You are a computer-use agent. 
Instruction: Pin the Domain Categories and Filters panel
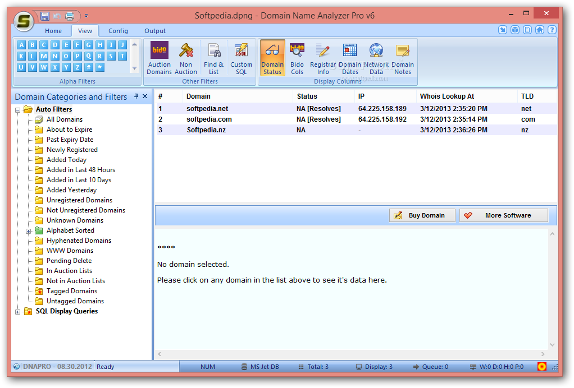[x=136, y=96]
